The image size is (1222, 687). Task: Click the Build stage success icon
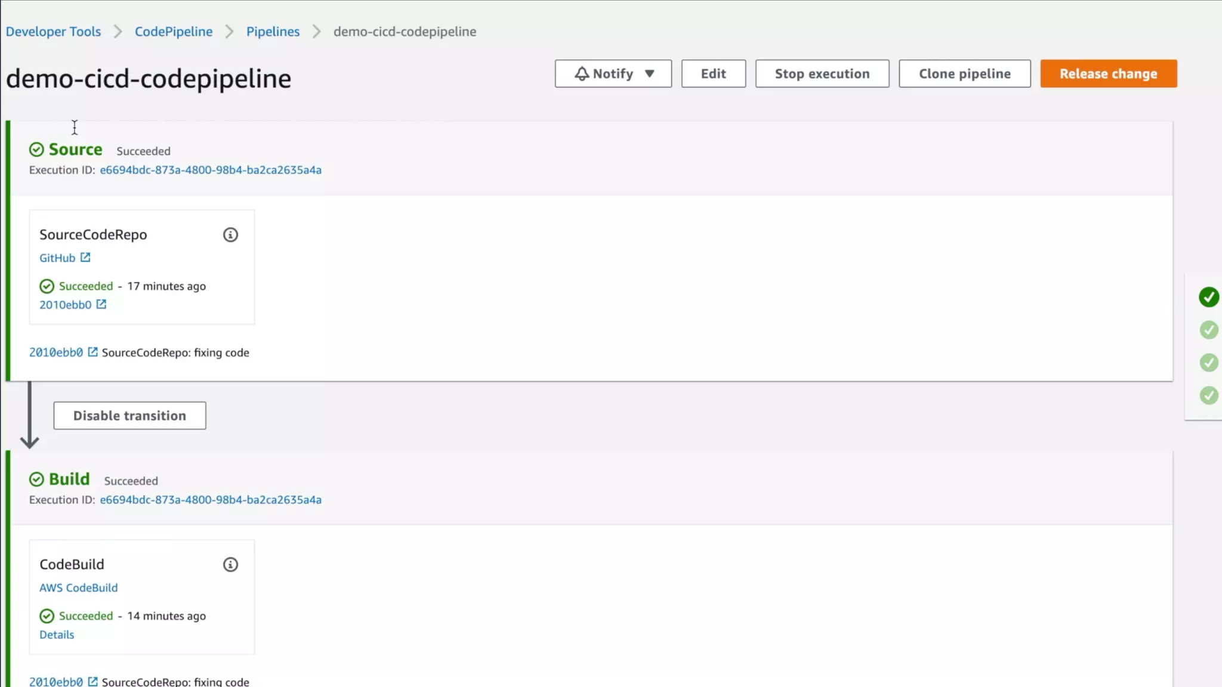[36, 479]
